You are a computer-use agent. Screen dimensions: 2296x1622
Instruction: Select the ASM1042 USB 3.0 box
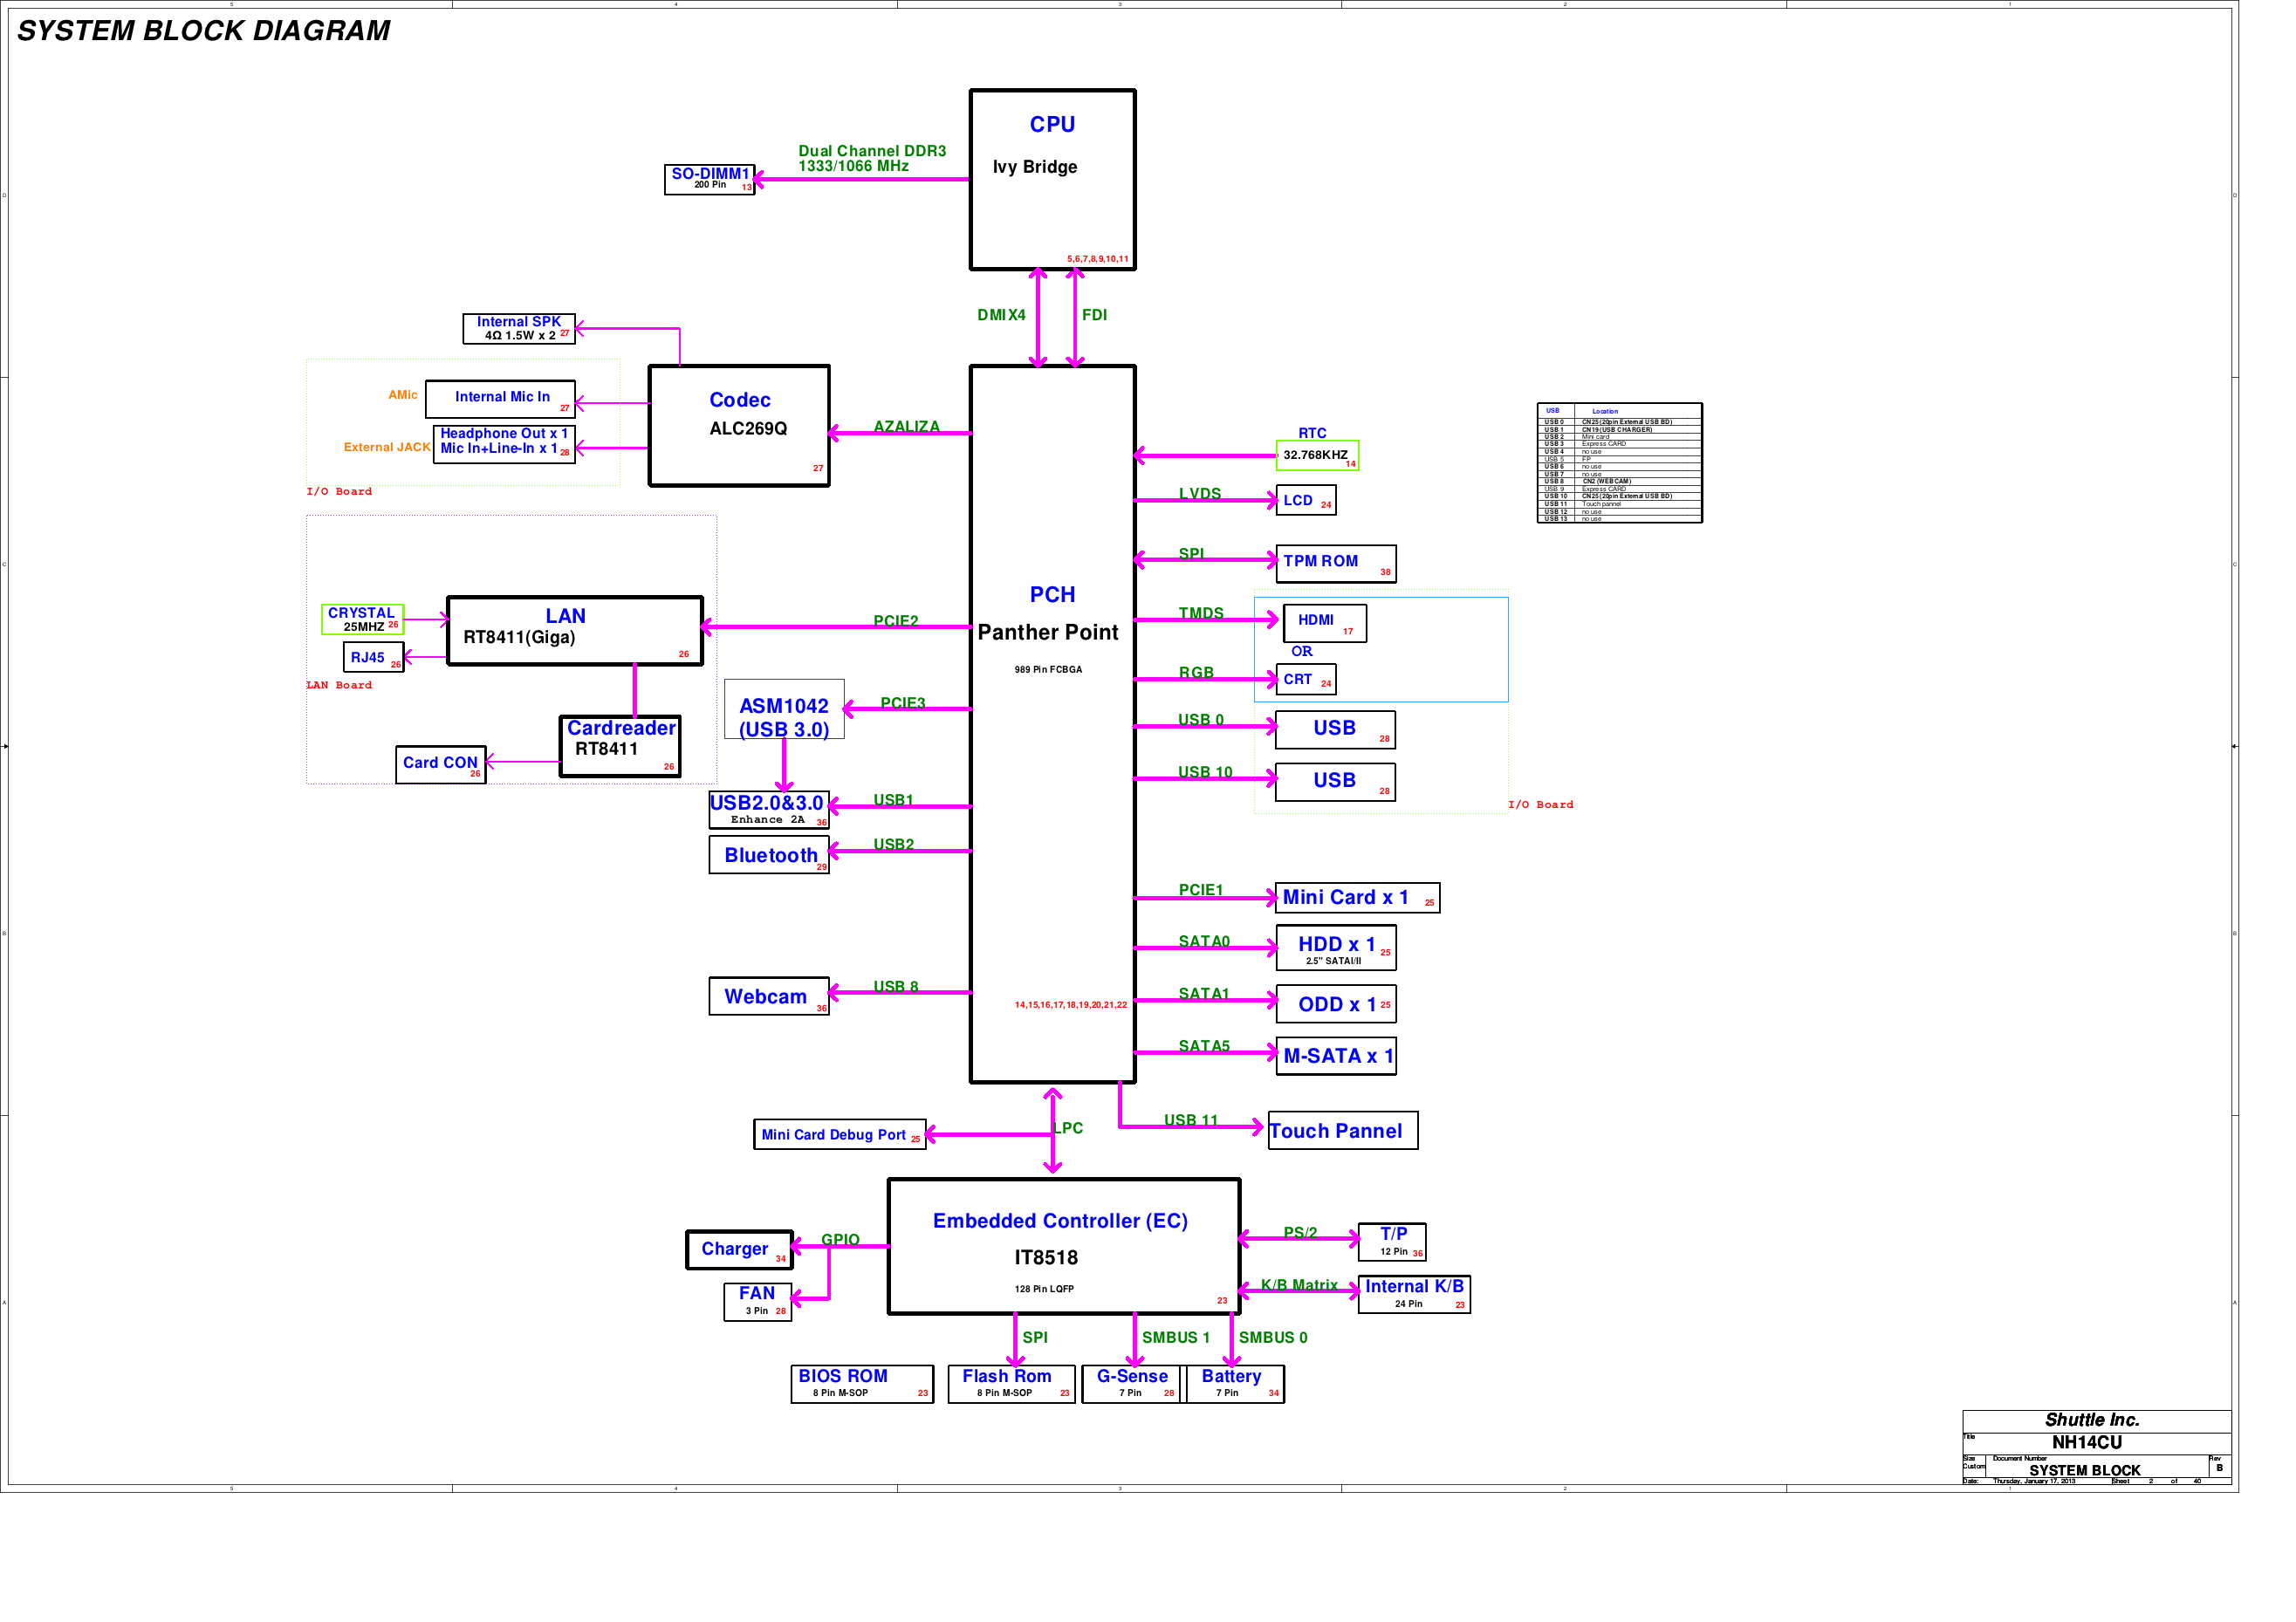pyautogui.click(x=784, y=710)
